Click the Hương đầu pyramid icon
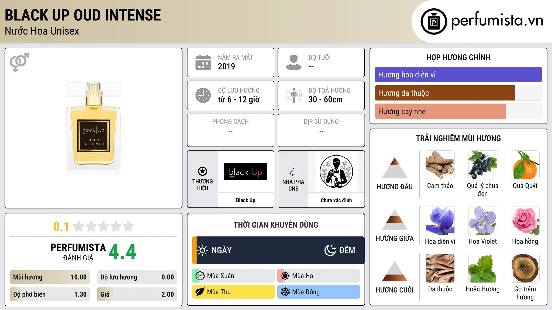 coord(395,168)
